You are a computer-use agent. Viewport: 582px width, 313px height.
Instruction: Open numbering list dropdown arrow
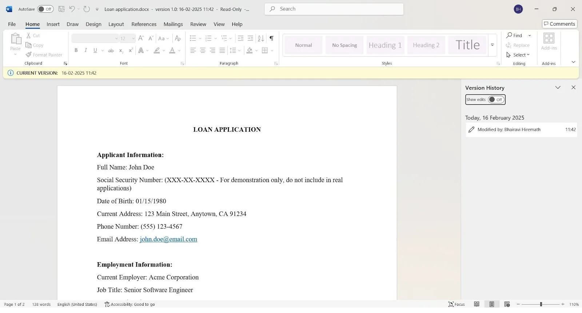(215, 38)
